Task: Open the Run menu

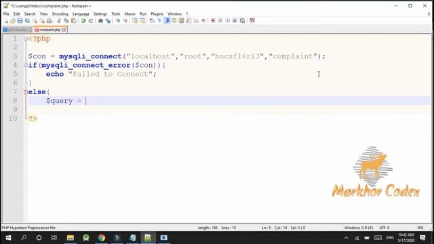Action: [143, 14]
